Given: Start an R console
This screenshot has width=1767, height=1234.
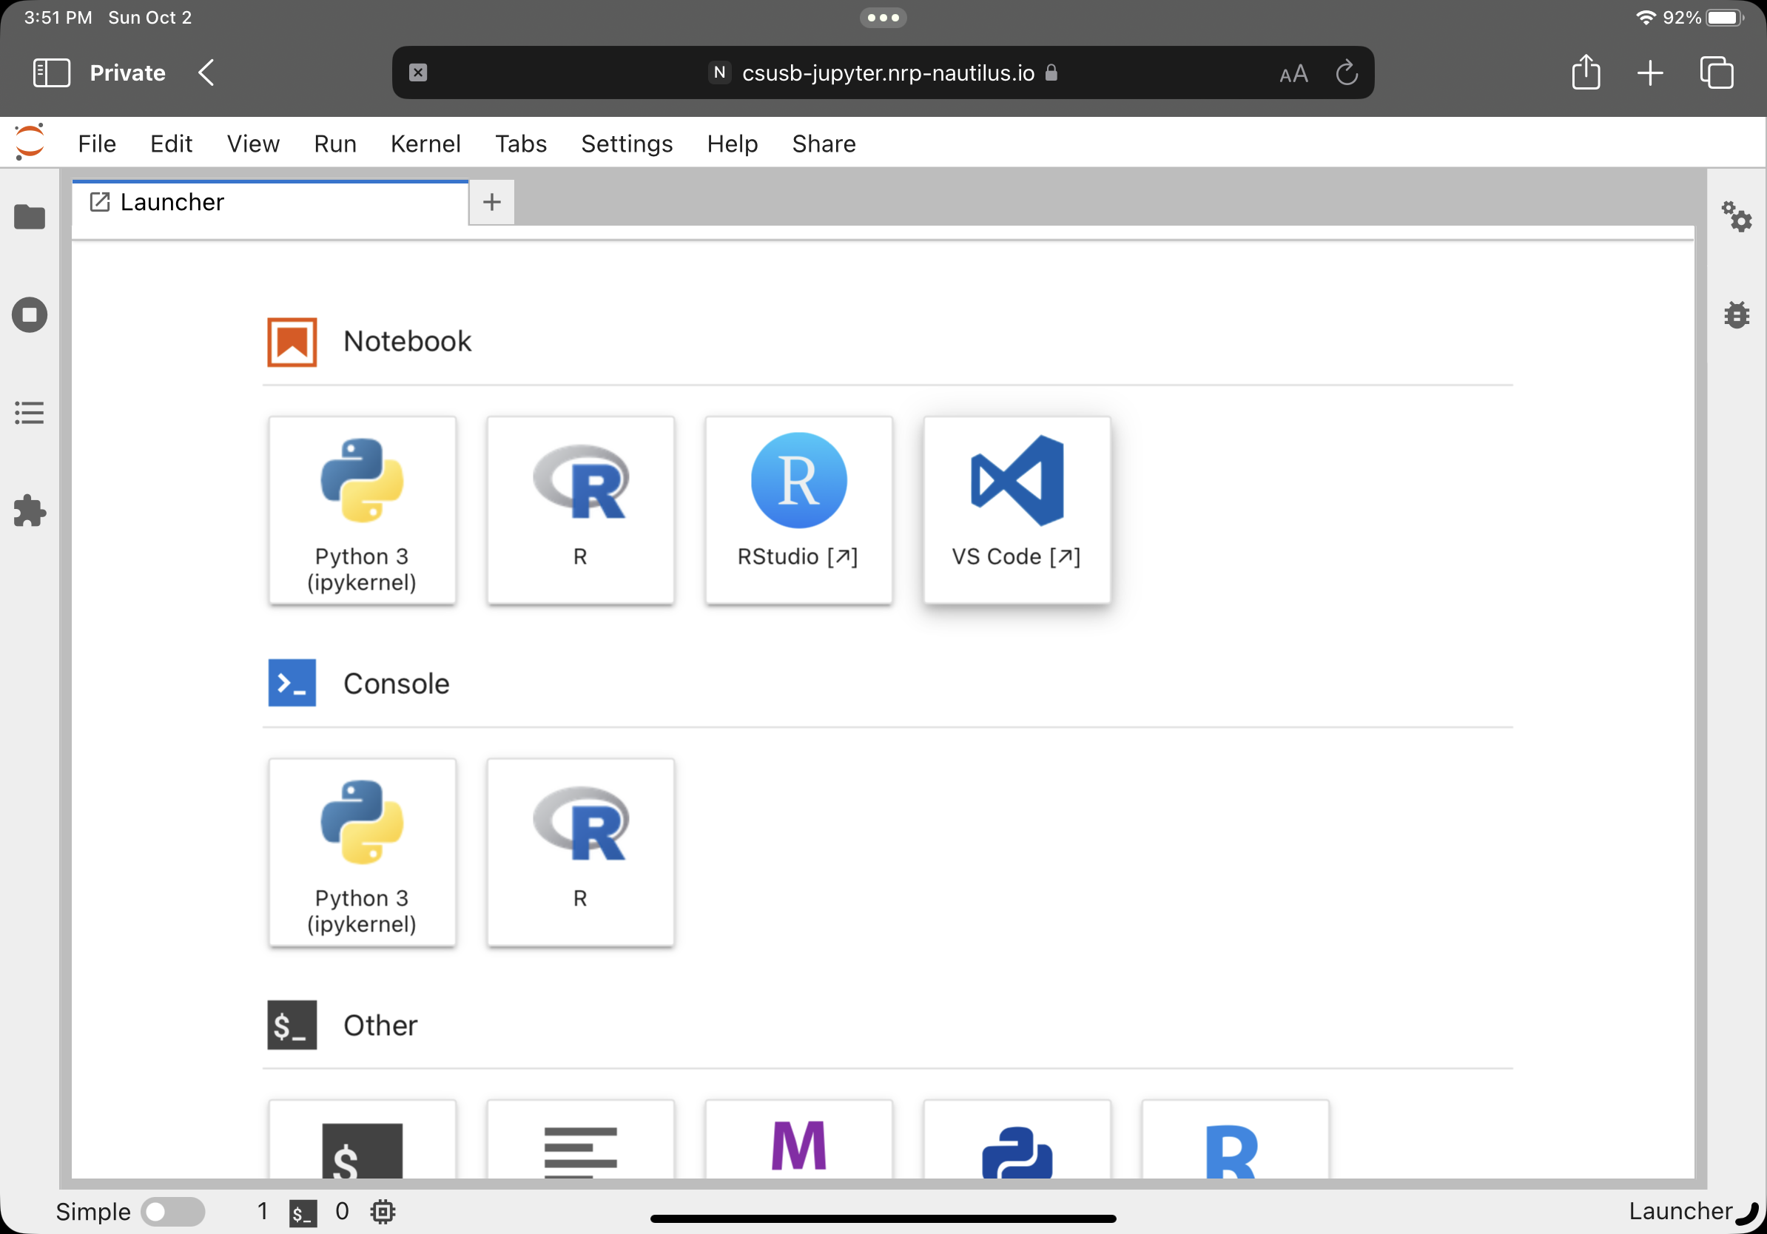Looking at the screenshot, I should (580, 852).
